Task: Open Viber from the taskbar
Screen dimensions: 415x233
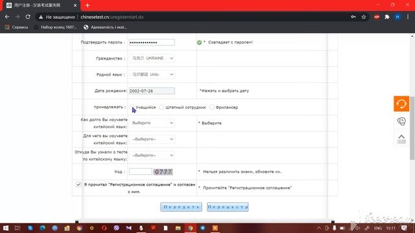Action: (117, 228)
